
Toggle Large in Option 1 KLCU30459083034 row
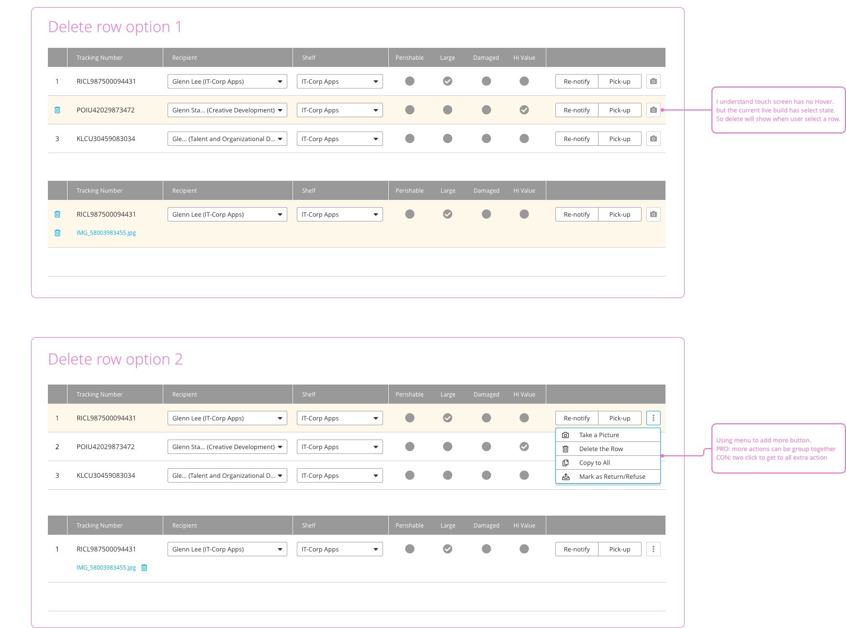(448, 139)
